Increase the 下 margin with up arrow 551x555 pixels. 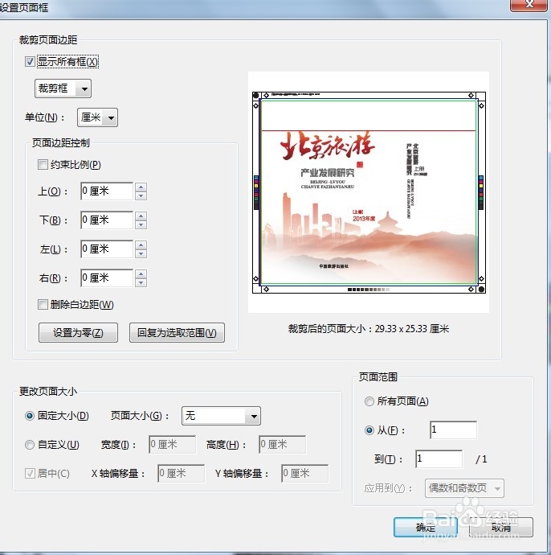(141, 216)
